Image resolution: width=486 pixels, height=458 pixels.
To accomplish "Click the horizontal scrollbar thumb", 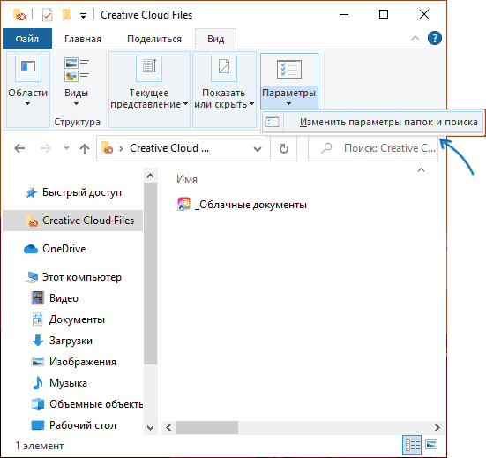I will point(207,428).
